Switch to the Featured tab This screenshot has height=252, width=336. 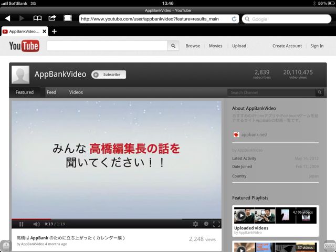coord(25,92)
